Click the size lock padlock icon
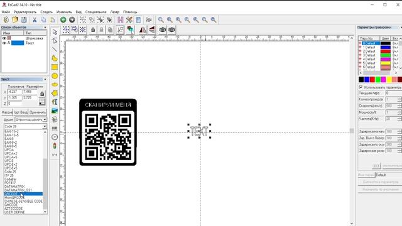Viewport: 402px width, 226px height. click(42, 94)
